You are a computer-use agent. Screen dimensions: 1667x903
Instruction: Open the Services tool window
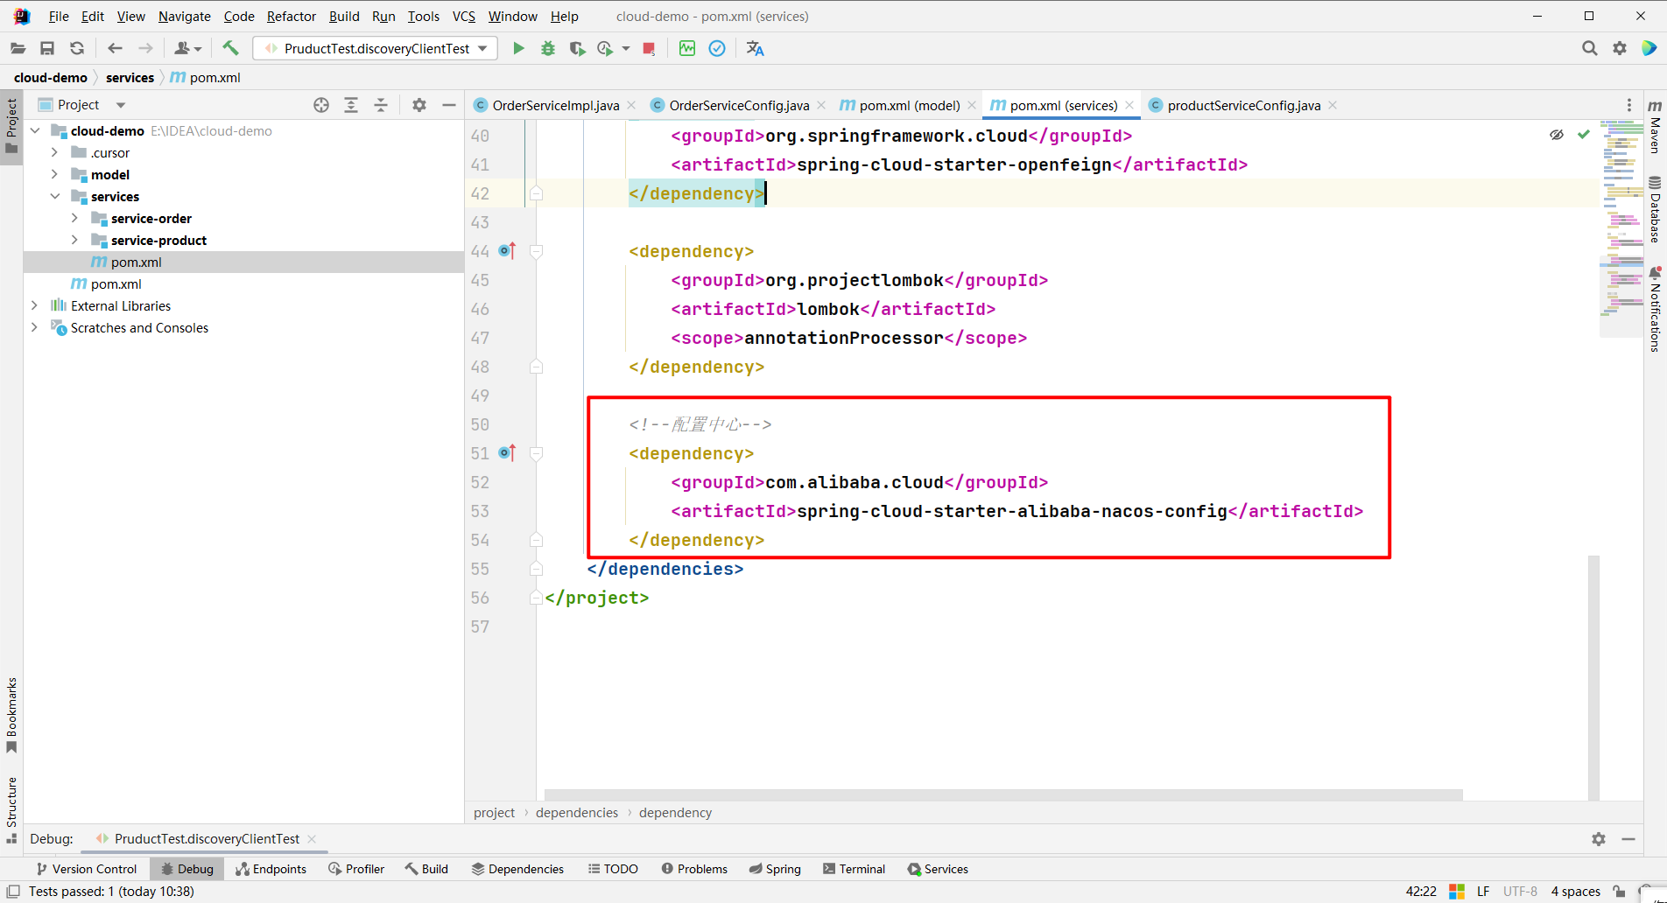938,869
